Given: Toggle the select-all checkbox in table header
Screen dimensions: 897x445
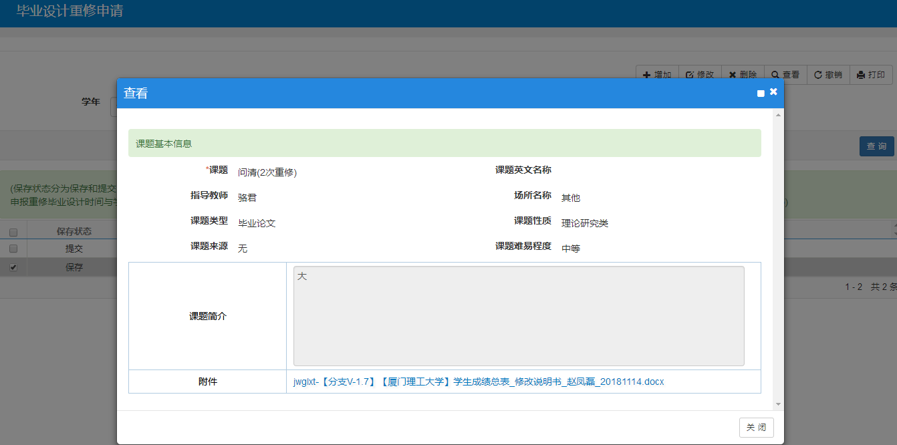Looking at the screenshot, I should coord(13,232).
